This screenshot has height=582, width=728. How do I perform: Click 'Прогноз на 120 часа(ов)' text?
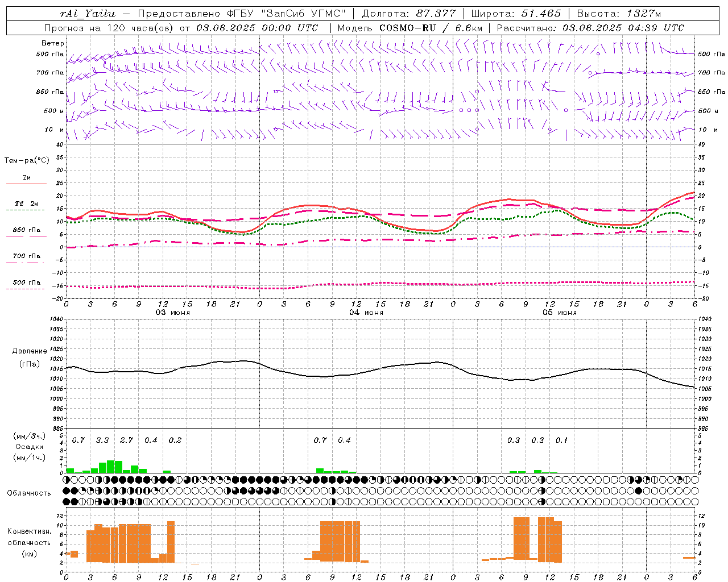[110, 28]
